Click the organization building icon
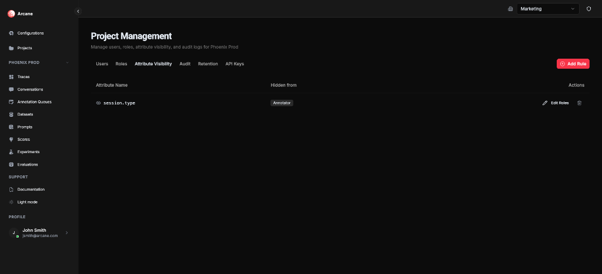 pos(510,9)
